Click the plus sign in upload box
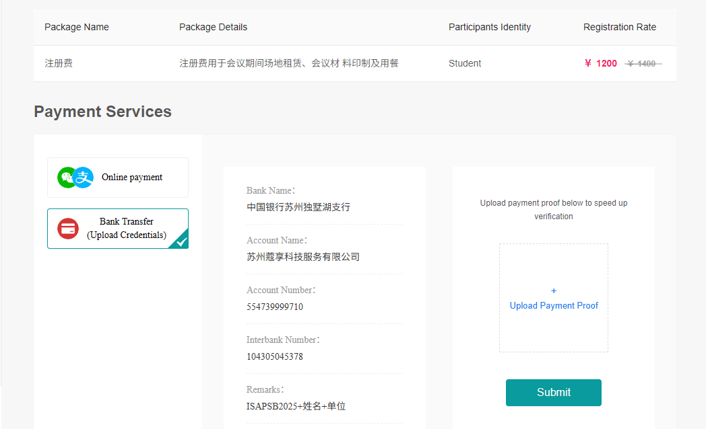 pos(554,291)
